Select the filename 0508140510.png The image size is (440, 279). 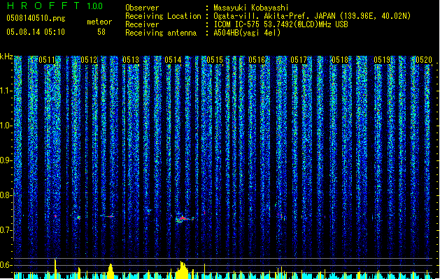[36, 18]
